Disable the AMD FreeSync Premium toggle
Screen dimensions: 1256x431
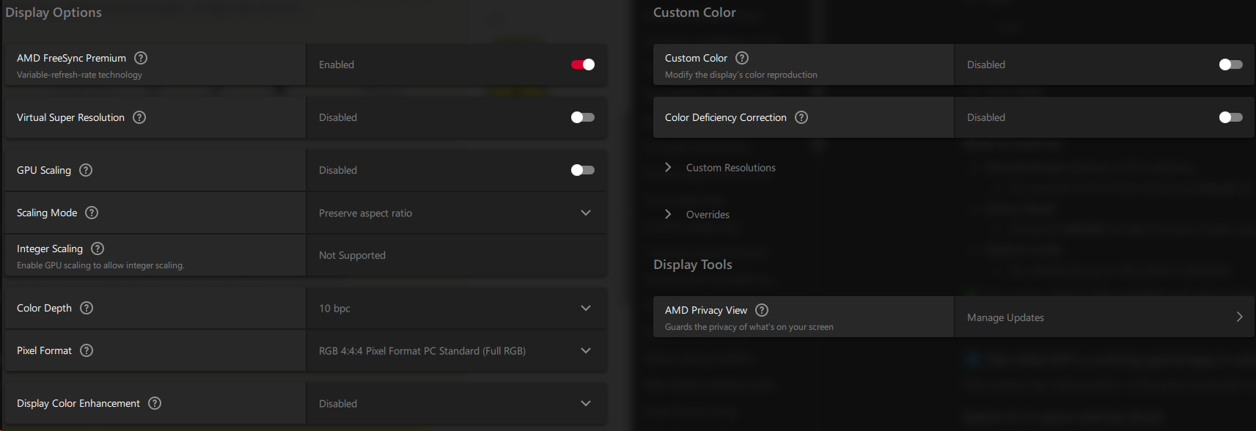[583, 65]
